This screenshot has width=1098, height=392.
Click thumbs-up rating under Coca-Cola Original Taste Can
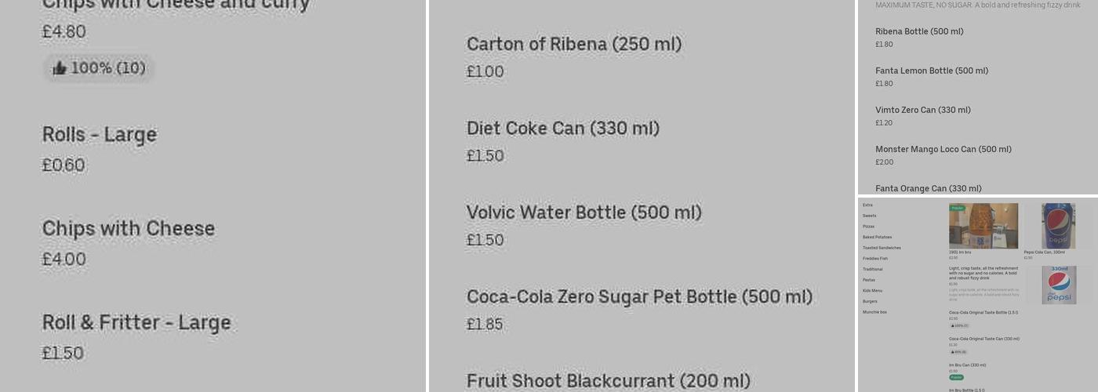click(x=958, y=352)
